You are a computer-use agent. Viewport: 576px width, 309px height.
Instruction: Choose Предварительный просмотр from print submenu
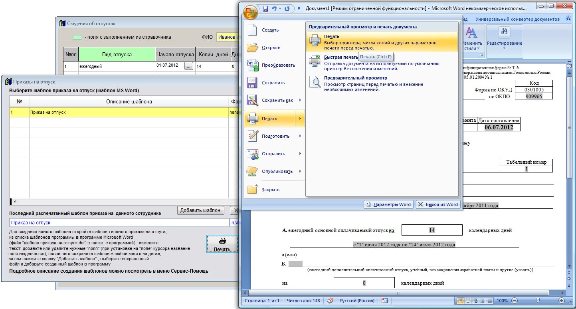(350, 78)
